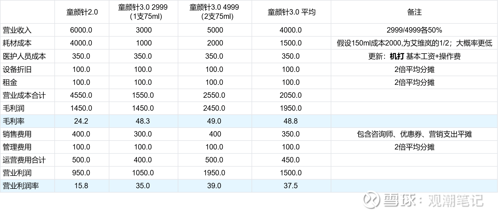Click the 2倍平均分摊 note in 管理费用 row
498x216 pixels.
pos(414,147)
